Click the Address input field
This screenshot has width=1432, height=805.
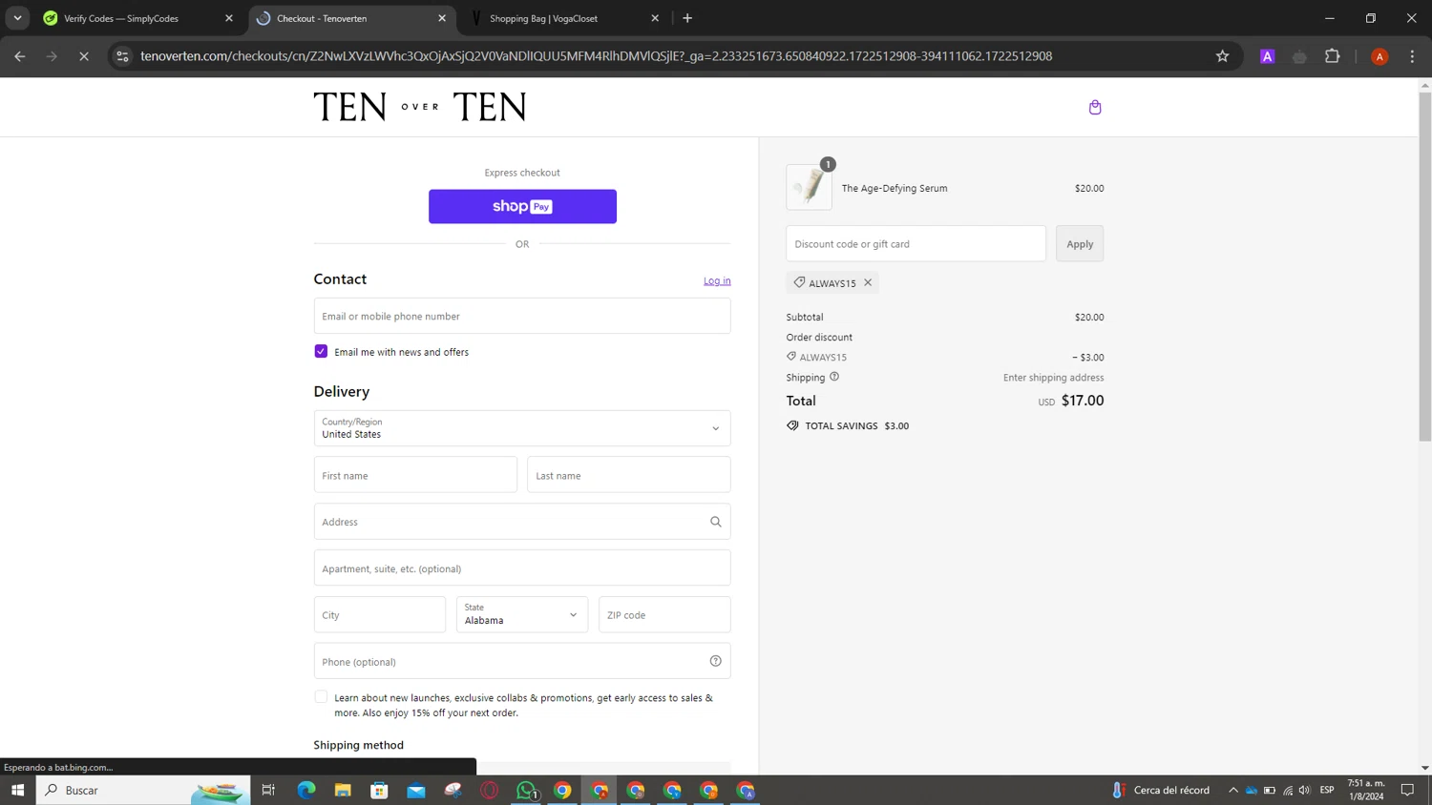pos(522,522)
